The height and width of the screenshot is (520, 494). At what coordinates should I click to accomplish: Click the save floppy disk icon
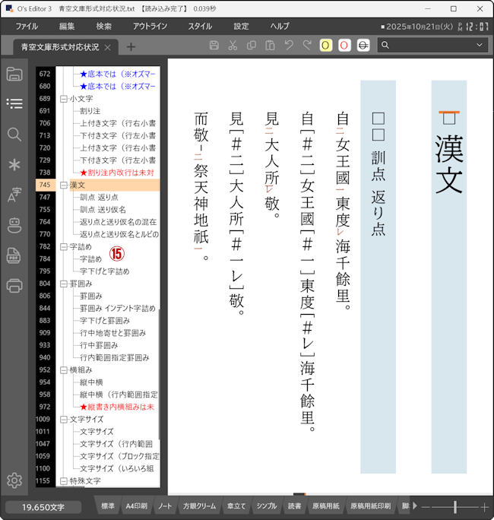point(214,46)
